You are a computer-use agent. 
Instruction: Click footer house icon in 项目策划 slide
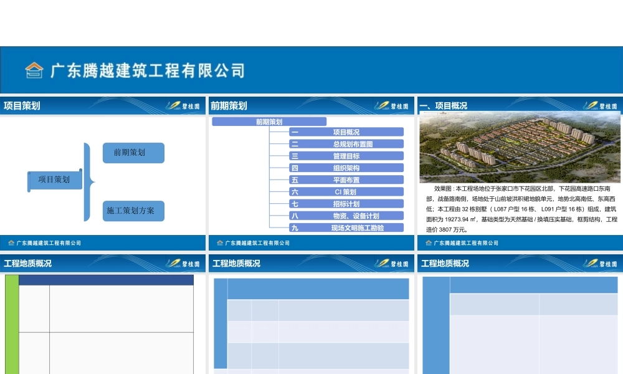tap(11, 243)
